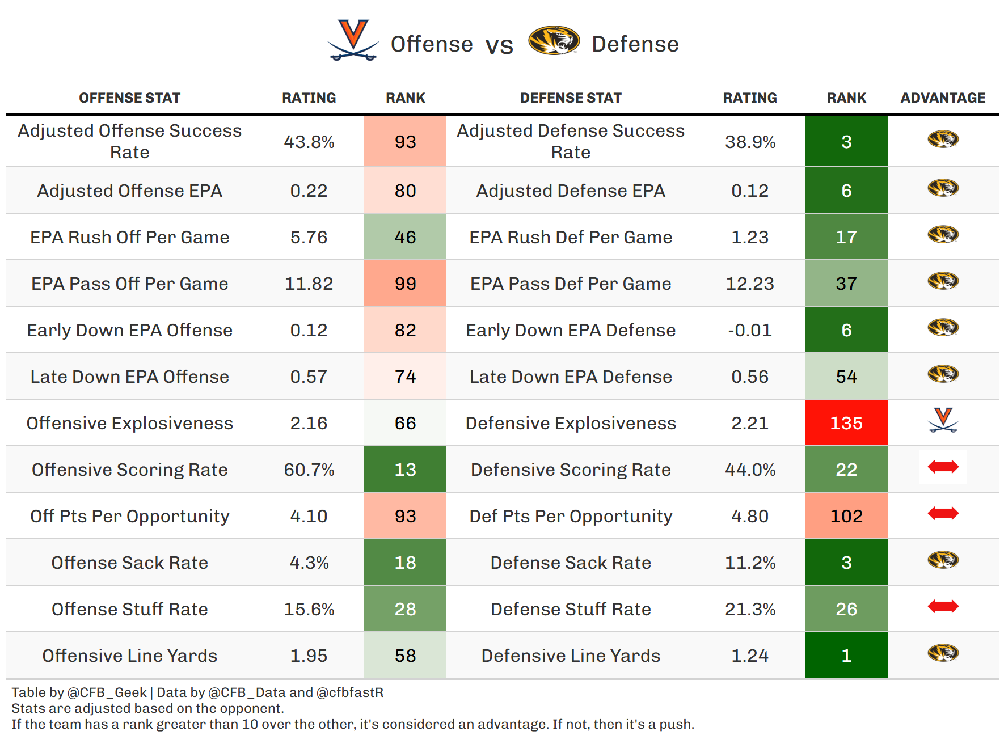Click the DEFENSE STAT column header
Viewport: 1004px width, 744px height.
tap(571, 98)
